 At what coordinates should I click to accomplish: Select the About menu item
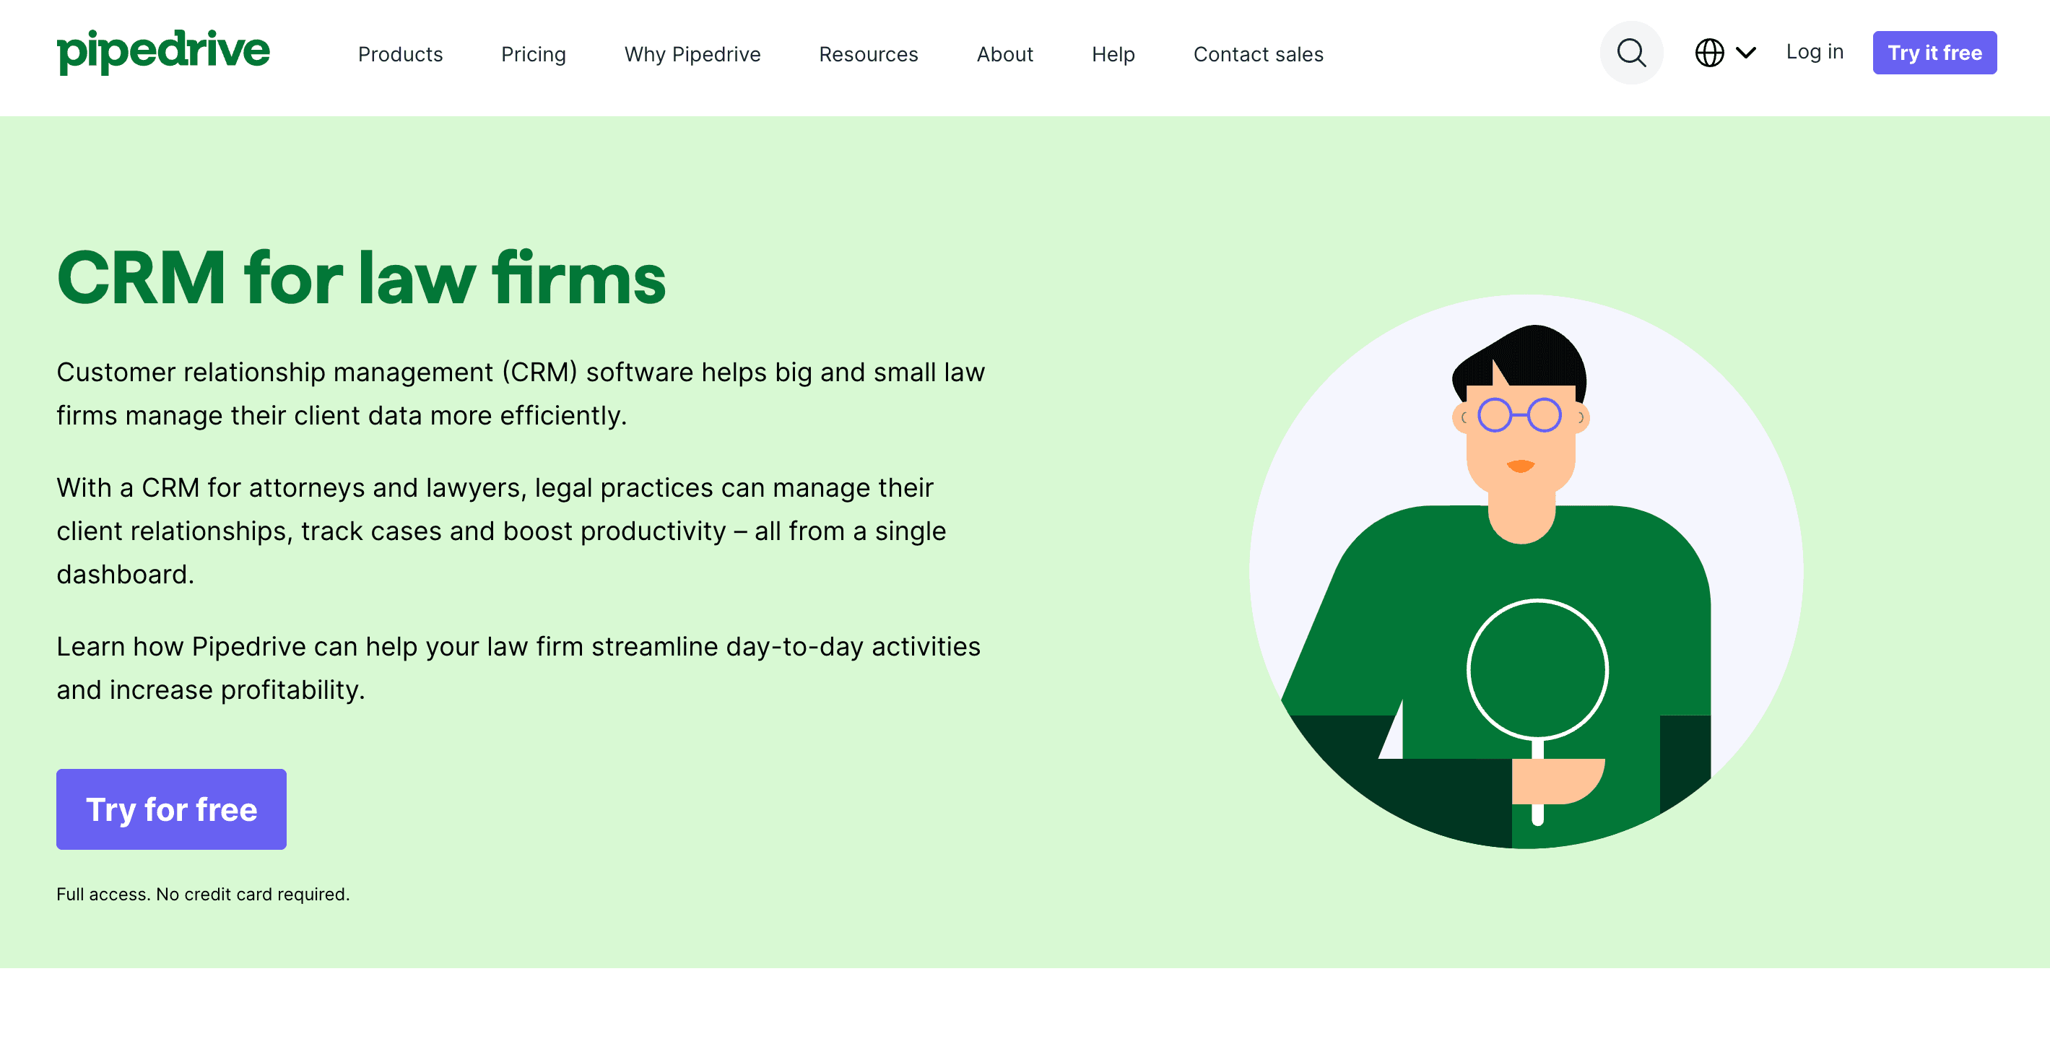coord(1004,53)
